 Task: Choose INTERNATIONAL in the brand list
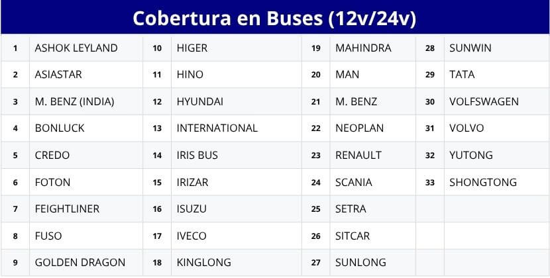coord(237,128)
